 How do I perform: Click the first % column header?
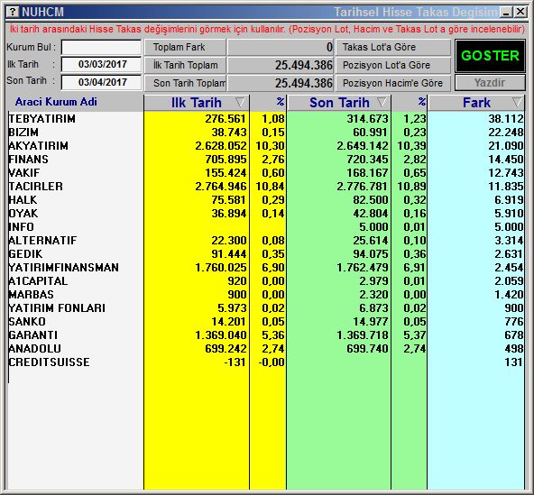[x=281, y=102]
